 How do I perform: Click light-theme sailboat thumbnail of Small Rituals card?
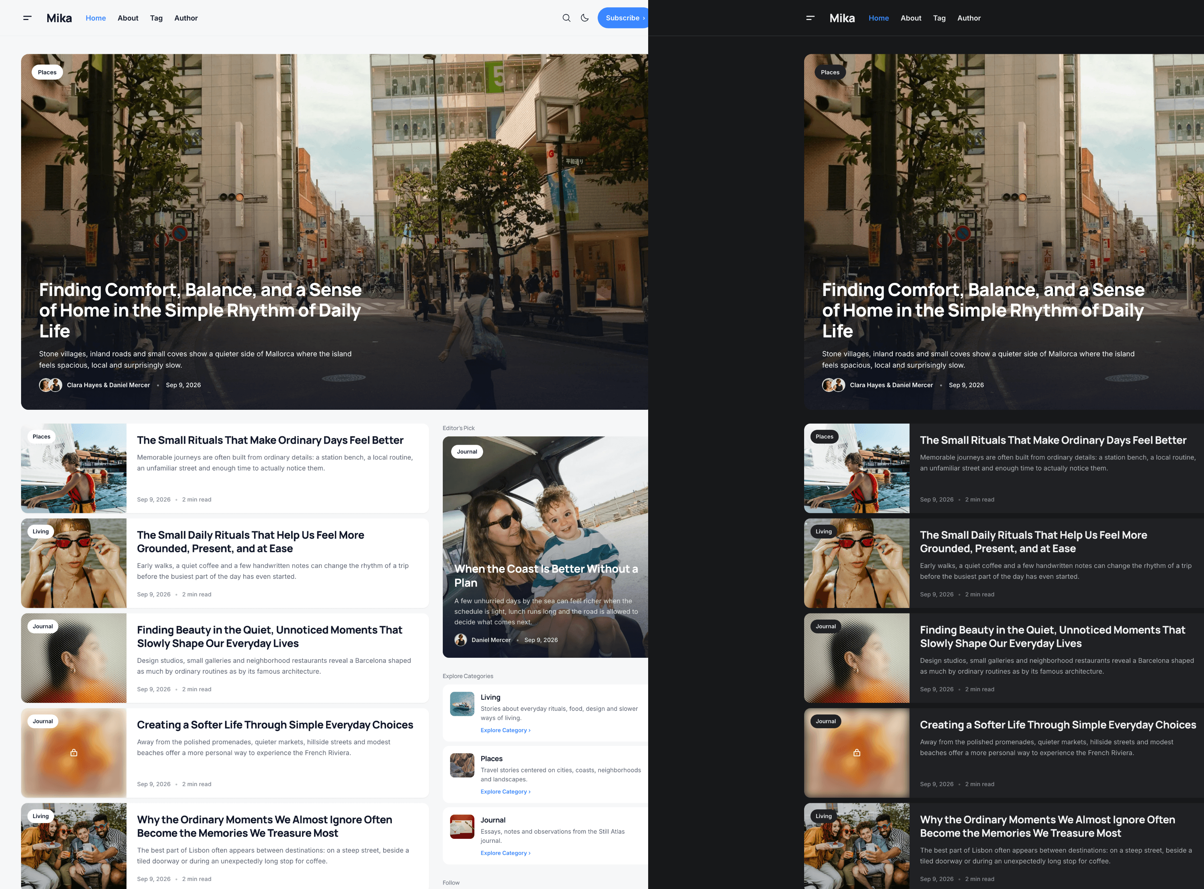pos(74,468)
